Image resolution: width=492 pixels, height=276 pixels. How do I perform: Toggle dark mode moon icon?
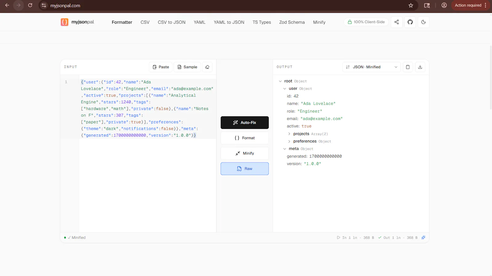click(x=423, y=22)
